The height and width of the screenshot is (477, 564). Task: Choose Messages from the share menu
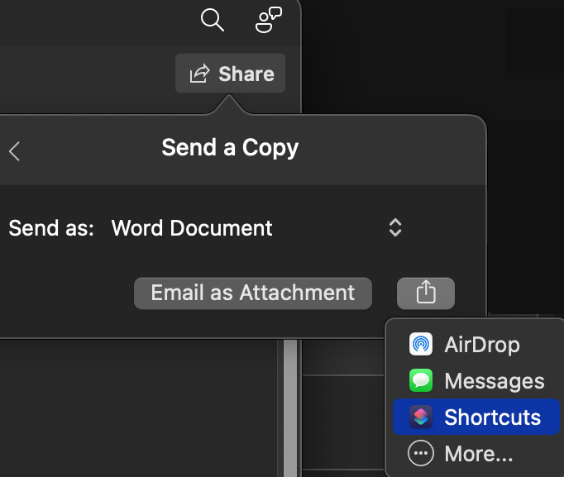476,380
